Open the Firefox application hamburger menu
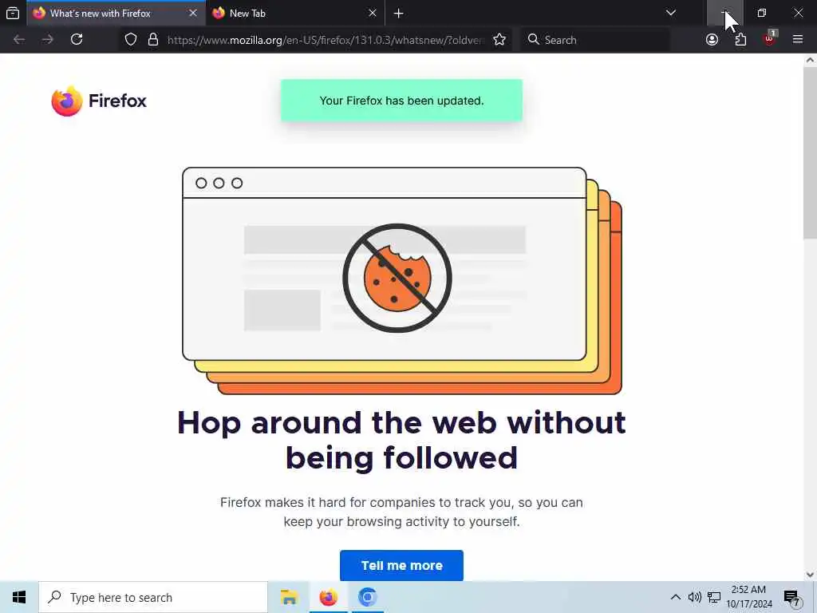Screen dimensions: 817x613 click(798, 40)
